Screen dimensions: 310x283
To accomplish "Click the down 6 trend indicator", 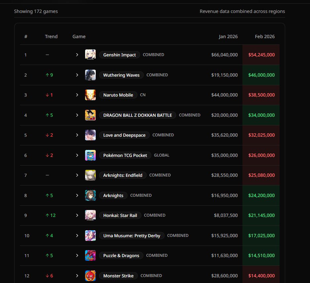I will point(49,276).
